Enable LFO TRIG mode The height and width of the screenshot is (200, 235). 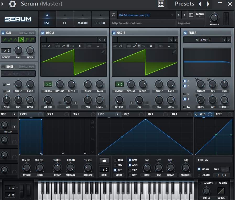(x=115, y=160)
